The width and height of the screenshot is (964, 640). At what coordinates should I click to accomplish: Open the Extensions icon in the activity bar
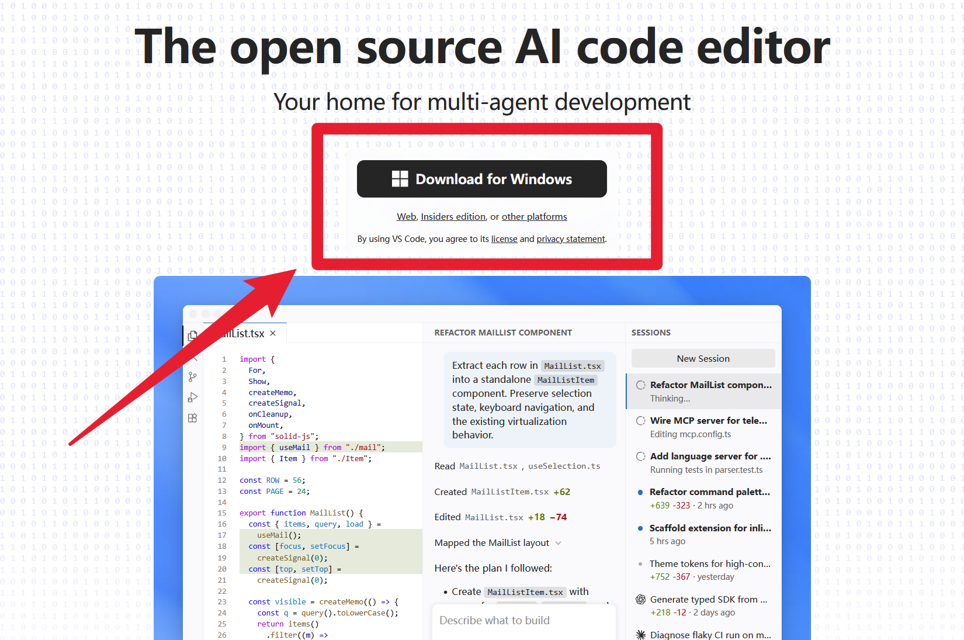pyautogui.click(x=192, y=418)
